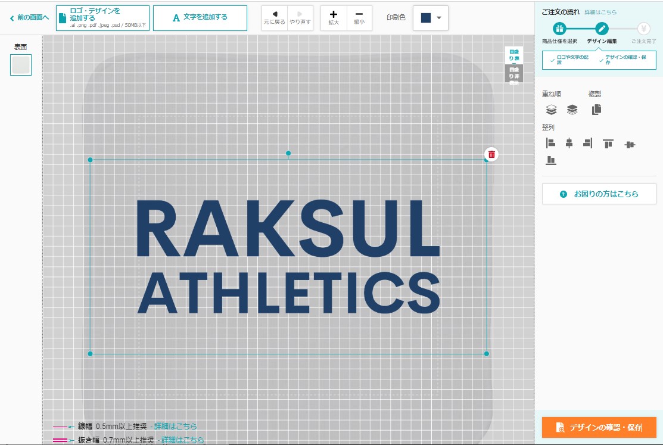Screen dimensions: 663x445
Task: Align the object to the right edge
Action: [x=588, y=144]
